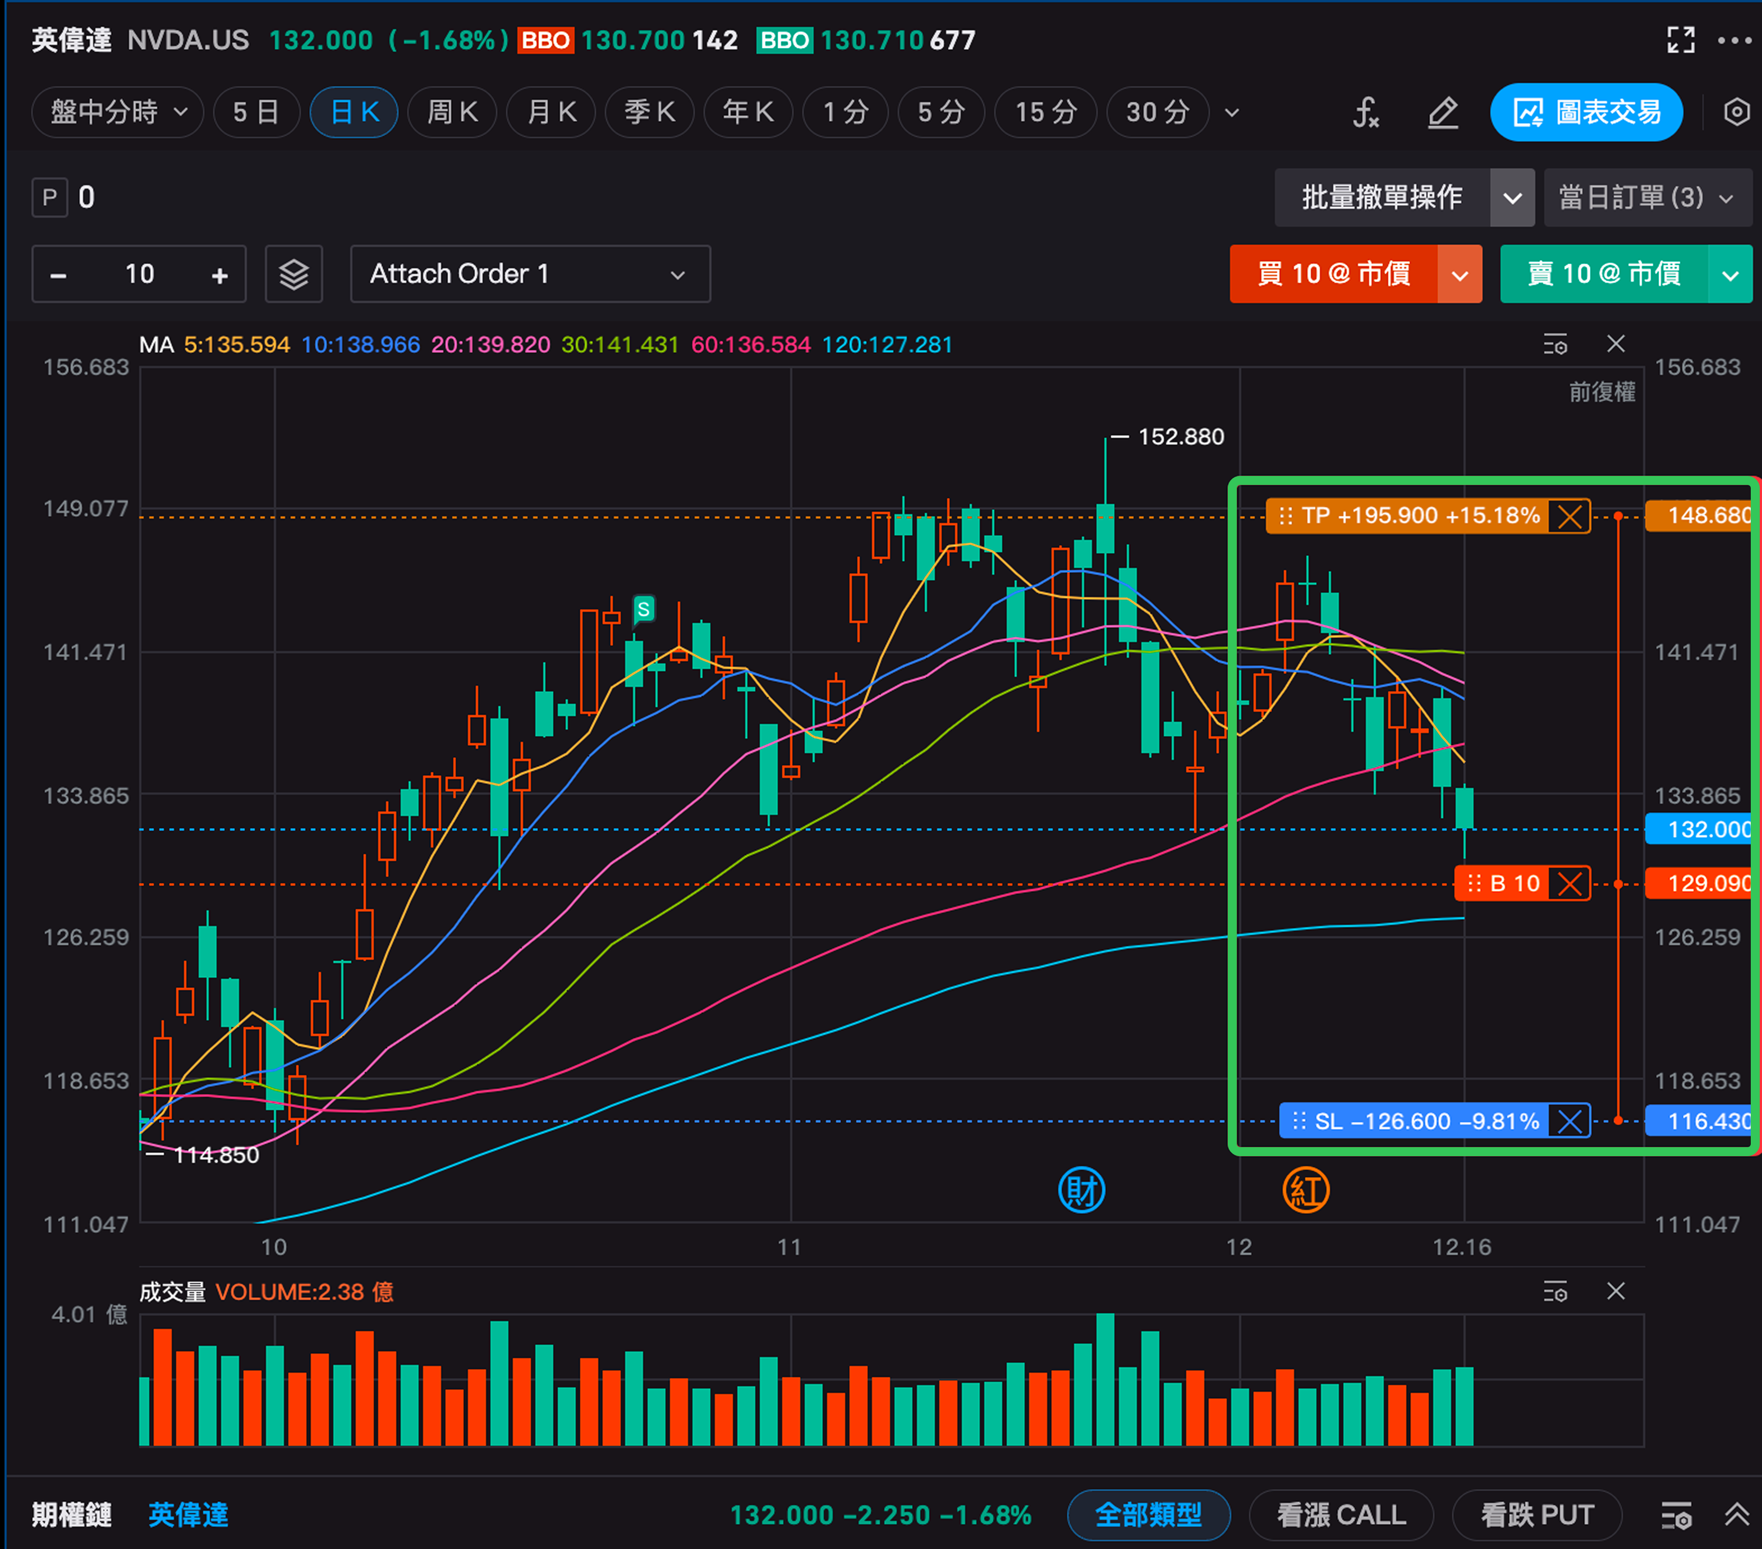Enter fullscreen chart mode
This screenshot has height=1549, width=1762.
click(1680, 40)
